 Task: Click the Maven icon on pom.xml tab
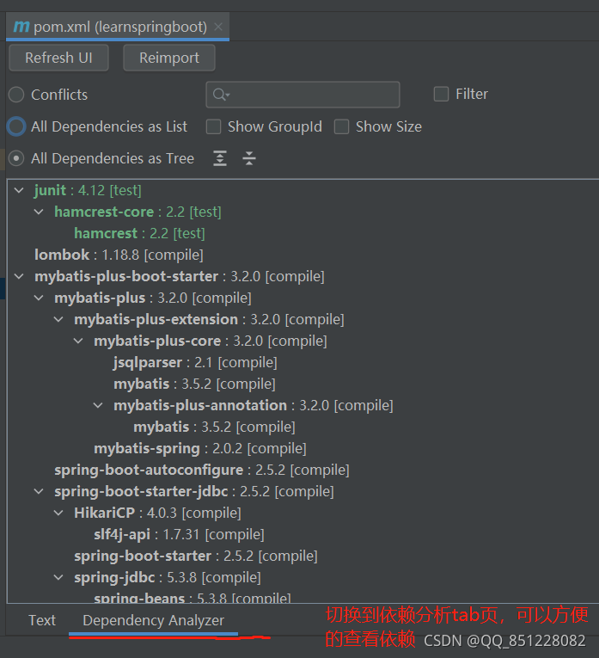(21, 27)
